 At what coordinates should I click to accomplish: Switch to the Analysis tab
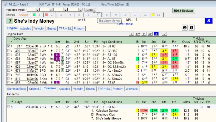[23, 15]
